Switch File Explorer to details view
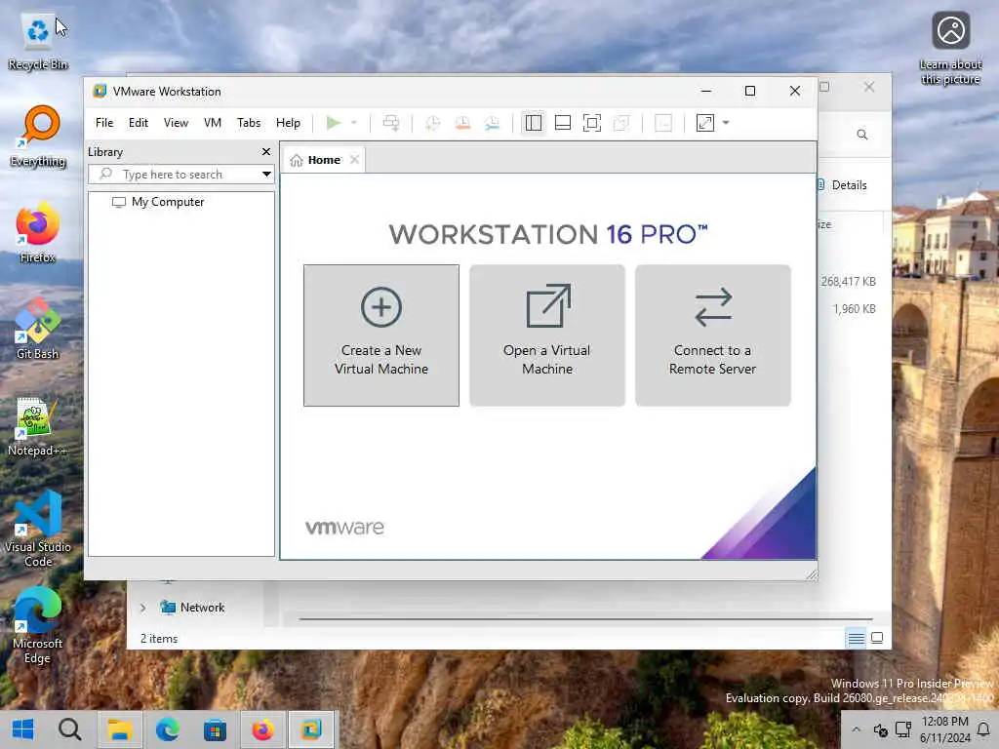 (x=856, y=638)
